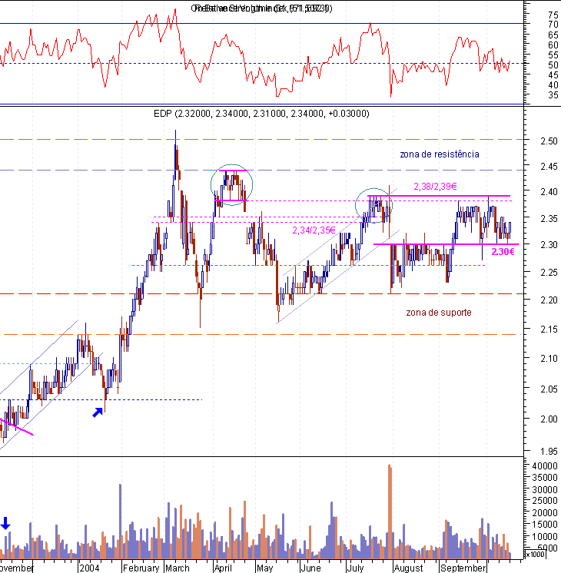Click the red dashed support line at 2.20
The height and width of the screenshot is (573, 561).
tap(261, 294)
